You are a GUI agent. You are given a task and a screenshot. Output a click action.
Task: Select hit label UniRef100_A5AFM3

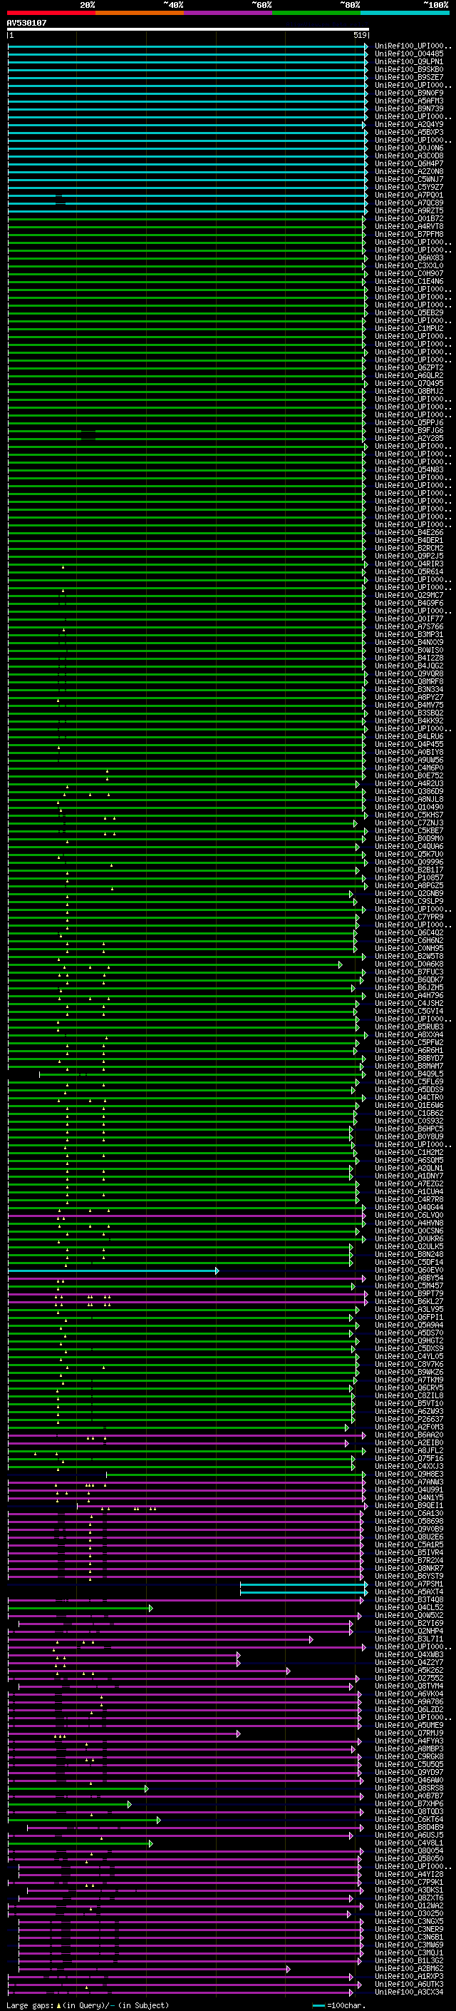pos(409,101)
